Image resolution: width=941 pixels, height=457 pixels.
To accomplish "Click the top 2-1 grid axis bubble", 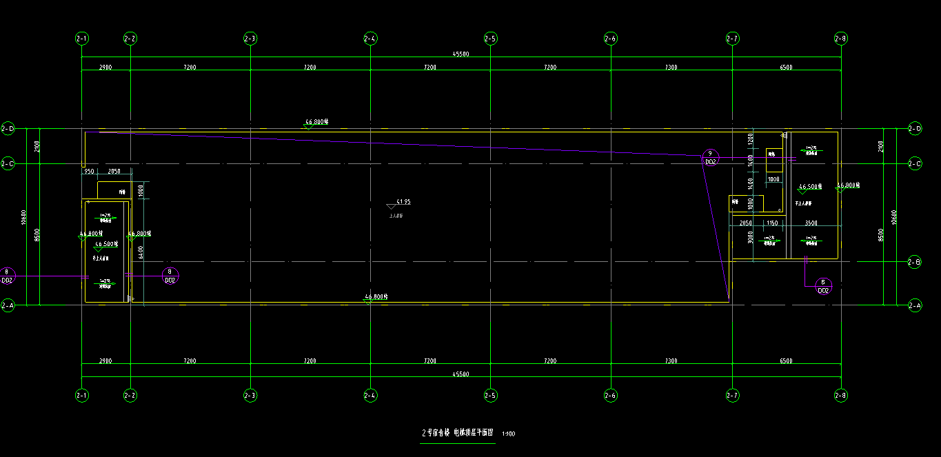I will point(82,39).
